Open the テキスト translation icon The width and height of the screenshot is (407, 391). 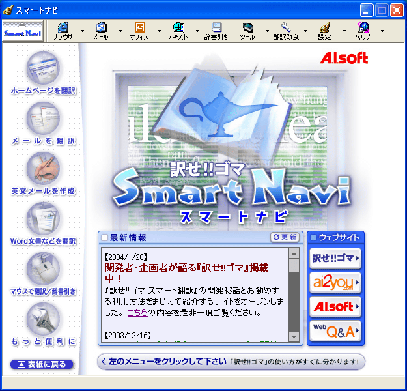tap(178, 31)
